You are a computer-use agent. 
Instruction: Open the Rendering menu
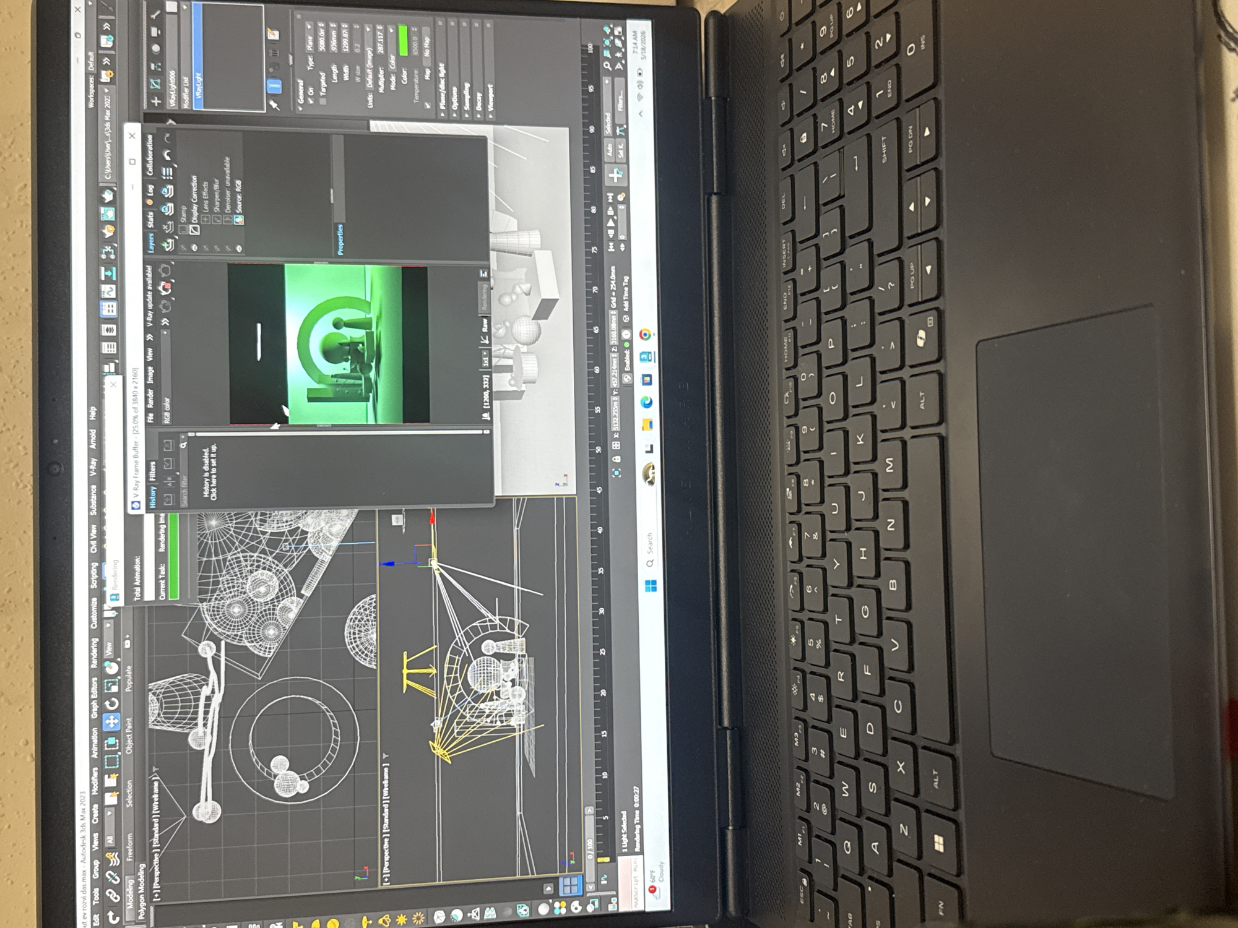pyautogui.click(x=94, y=653)
